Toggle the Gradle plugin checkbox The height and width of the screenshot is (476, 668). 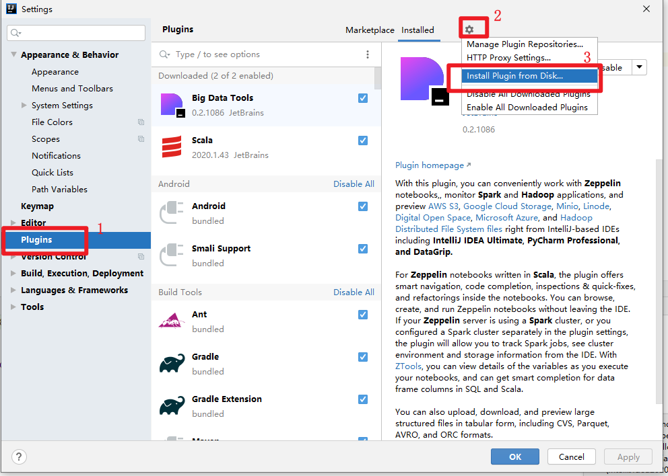(363, 357)
